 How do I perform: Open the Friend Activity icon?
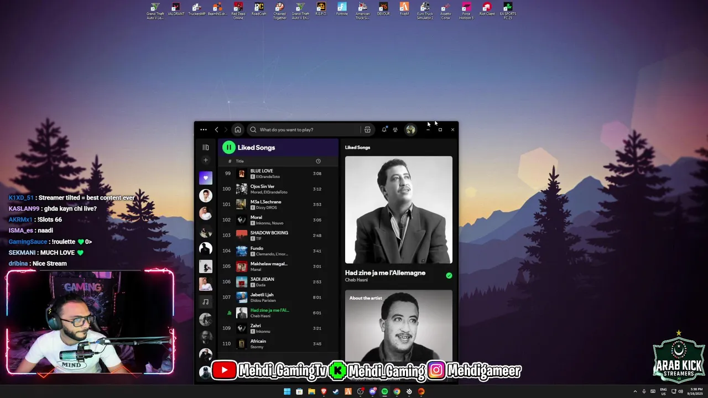[395, 130]
